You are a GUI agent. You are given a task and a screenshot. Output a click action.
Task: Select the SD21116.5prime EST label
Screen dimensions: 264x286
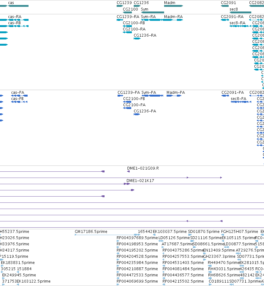coord(206,238)
